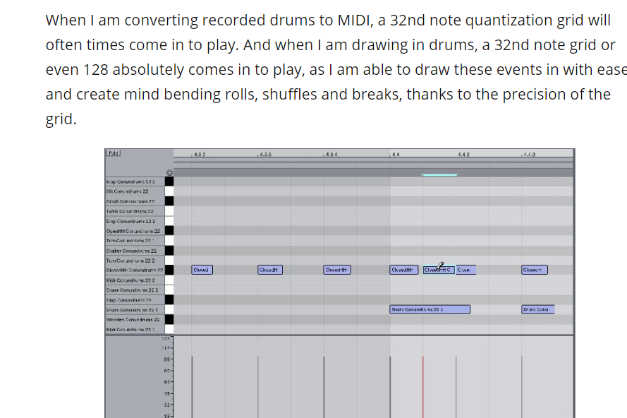Select the Tom Conundrums 22 1 drum row

135,241
